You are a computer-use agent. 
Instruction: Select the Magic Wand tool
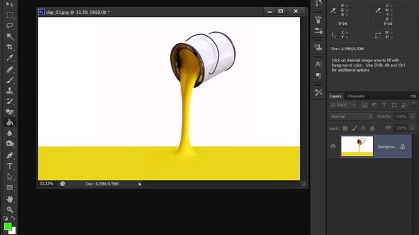point(10,37)
